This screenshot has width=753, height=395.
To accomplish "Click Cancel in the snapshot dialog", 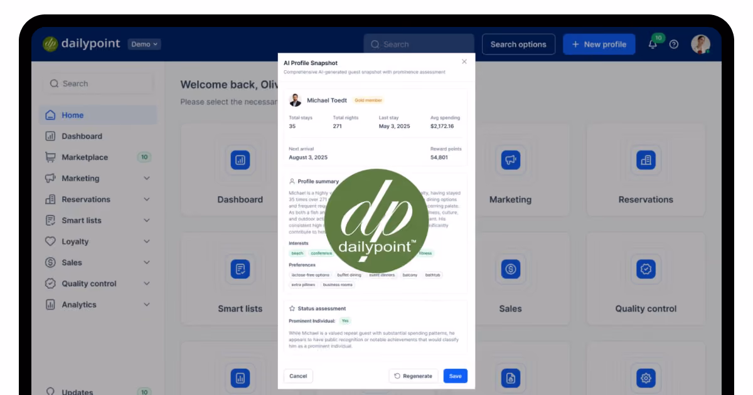I will (298, 376).
